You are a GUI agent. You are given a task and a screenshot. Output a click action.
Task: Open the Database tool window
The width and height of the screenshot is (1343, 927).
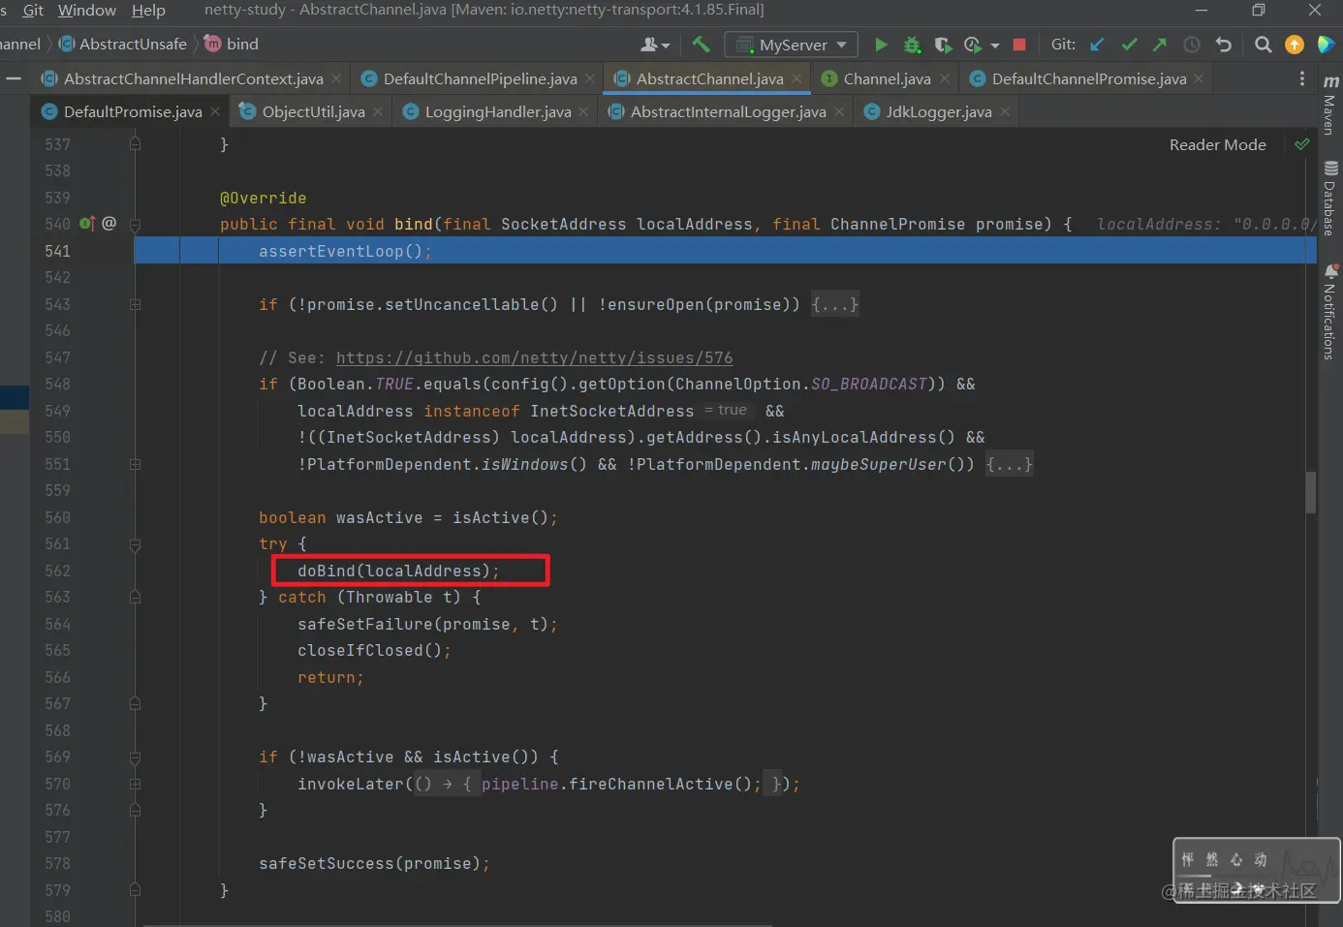1330,199
